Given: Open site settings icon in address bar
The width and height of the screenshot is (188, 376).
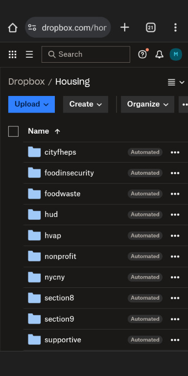Looking at the screenshot, I should tap(32, 27).
